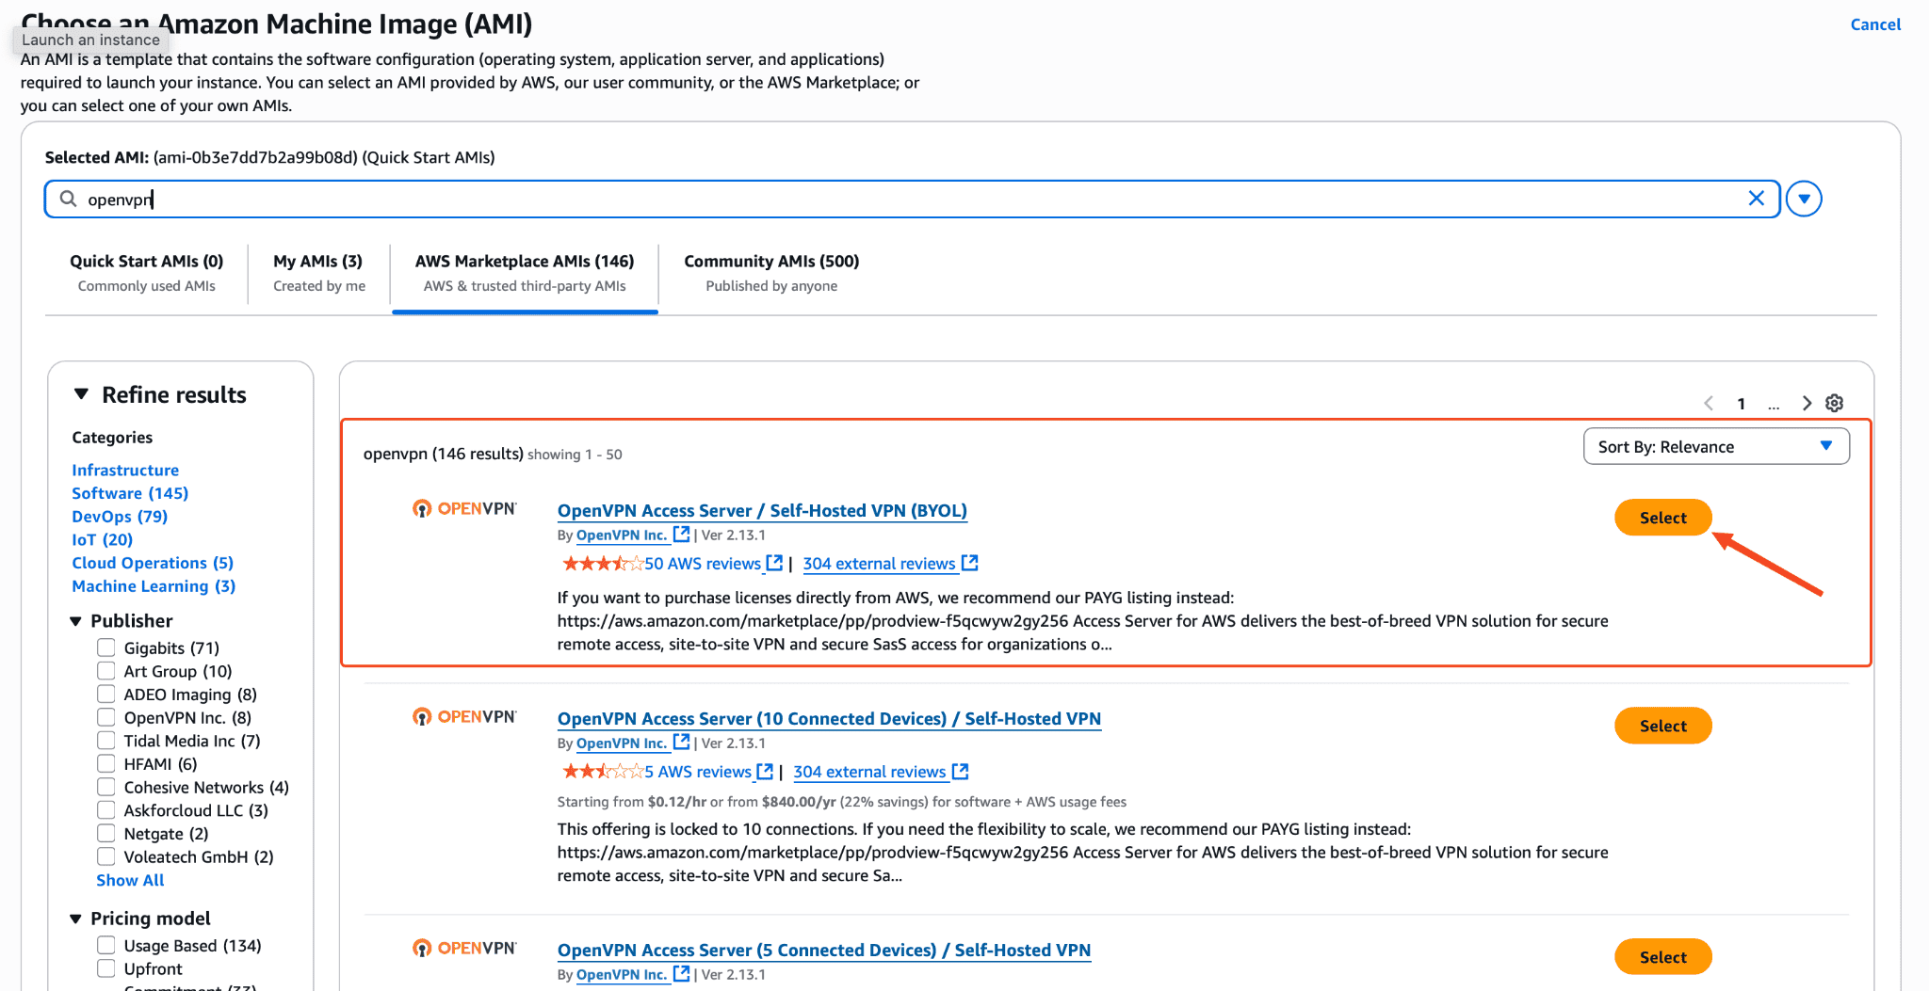Open the Sort By: Relevance dropdown
The width and height of the screenshot is (1929, 991).
pyautogui.click(x=1715, y=447)
